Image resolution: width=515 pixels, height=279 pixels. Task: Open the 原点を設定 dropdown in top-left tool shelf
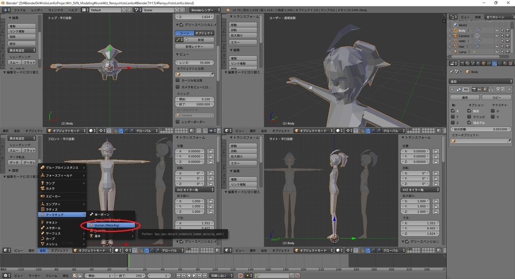(22, 50)
